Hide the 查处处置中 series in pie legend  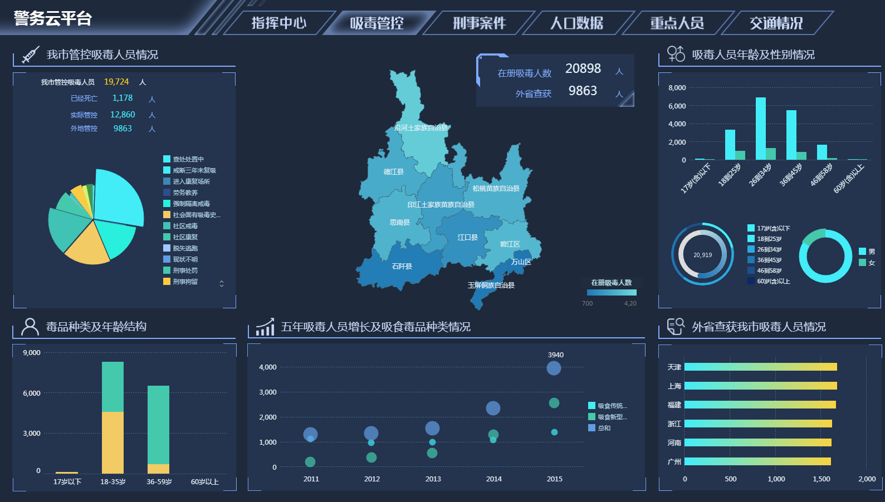tap(184, 159)
